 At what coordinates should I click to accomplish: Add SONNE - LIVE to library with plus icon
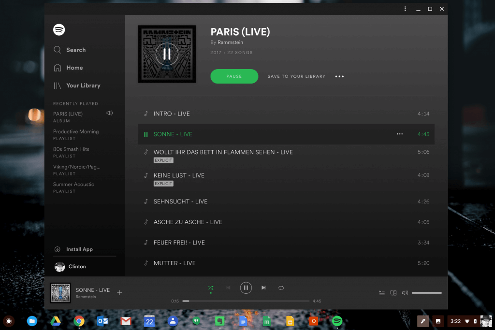click(x=120, y=293)
